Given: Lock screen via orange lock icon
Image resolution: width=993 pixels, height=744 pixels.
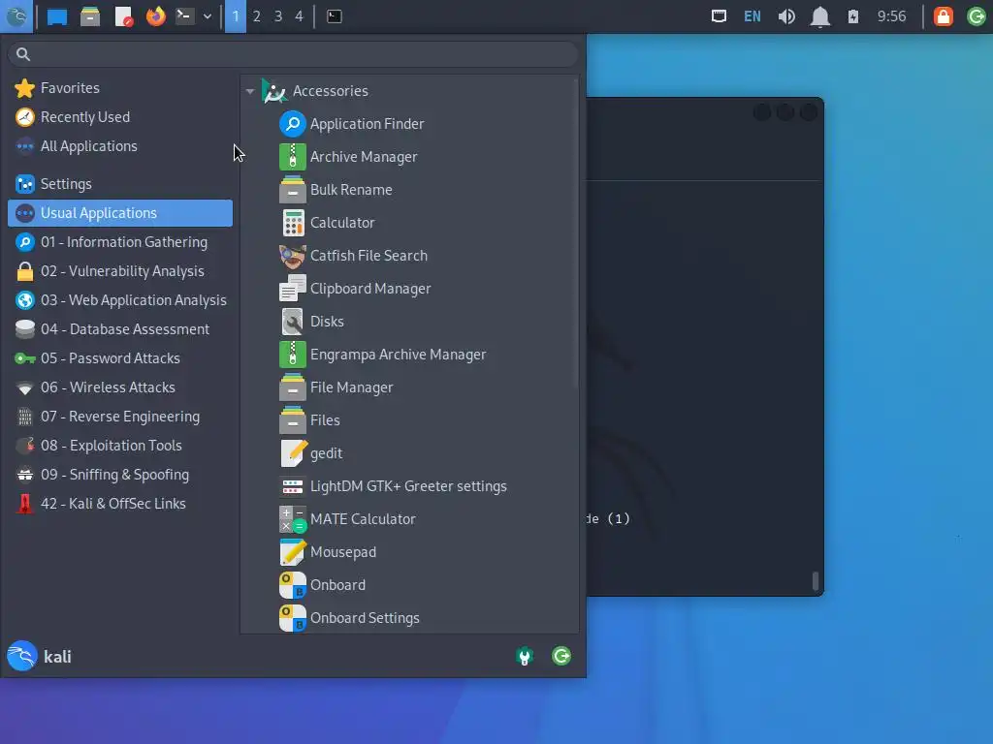Looking at the screenshot, I should pos(944,16).
